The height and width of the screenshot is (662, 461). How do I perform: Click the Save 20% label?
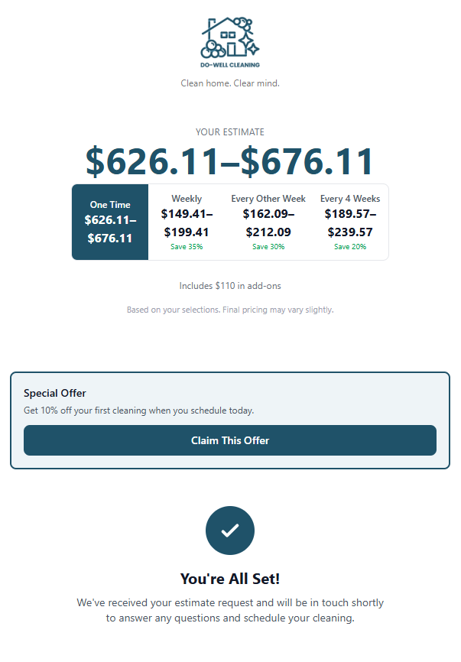point(350,247)
